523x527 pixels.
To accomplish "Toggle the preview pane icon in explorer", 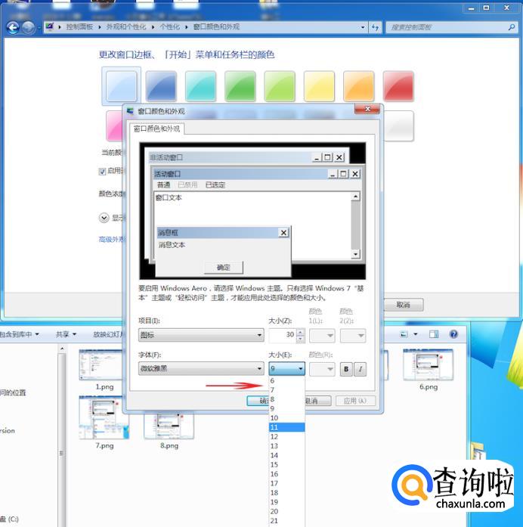I will pos(434,334).
